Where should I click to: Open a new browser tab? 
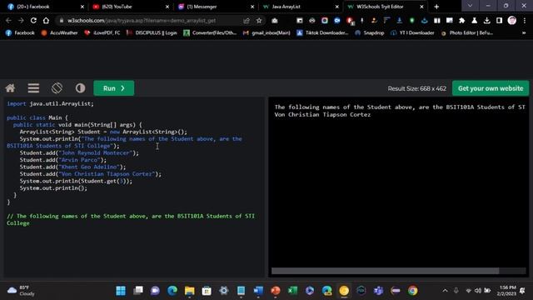(436, 7)
